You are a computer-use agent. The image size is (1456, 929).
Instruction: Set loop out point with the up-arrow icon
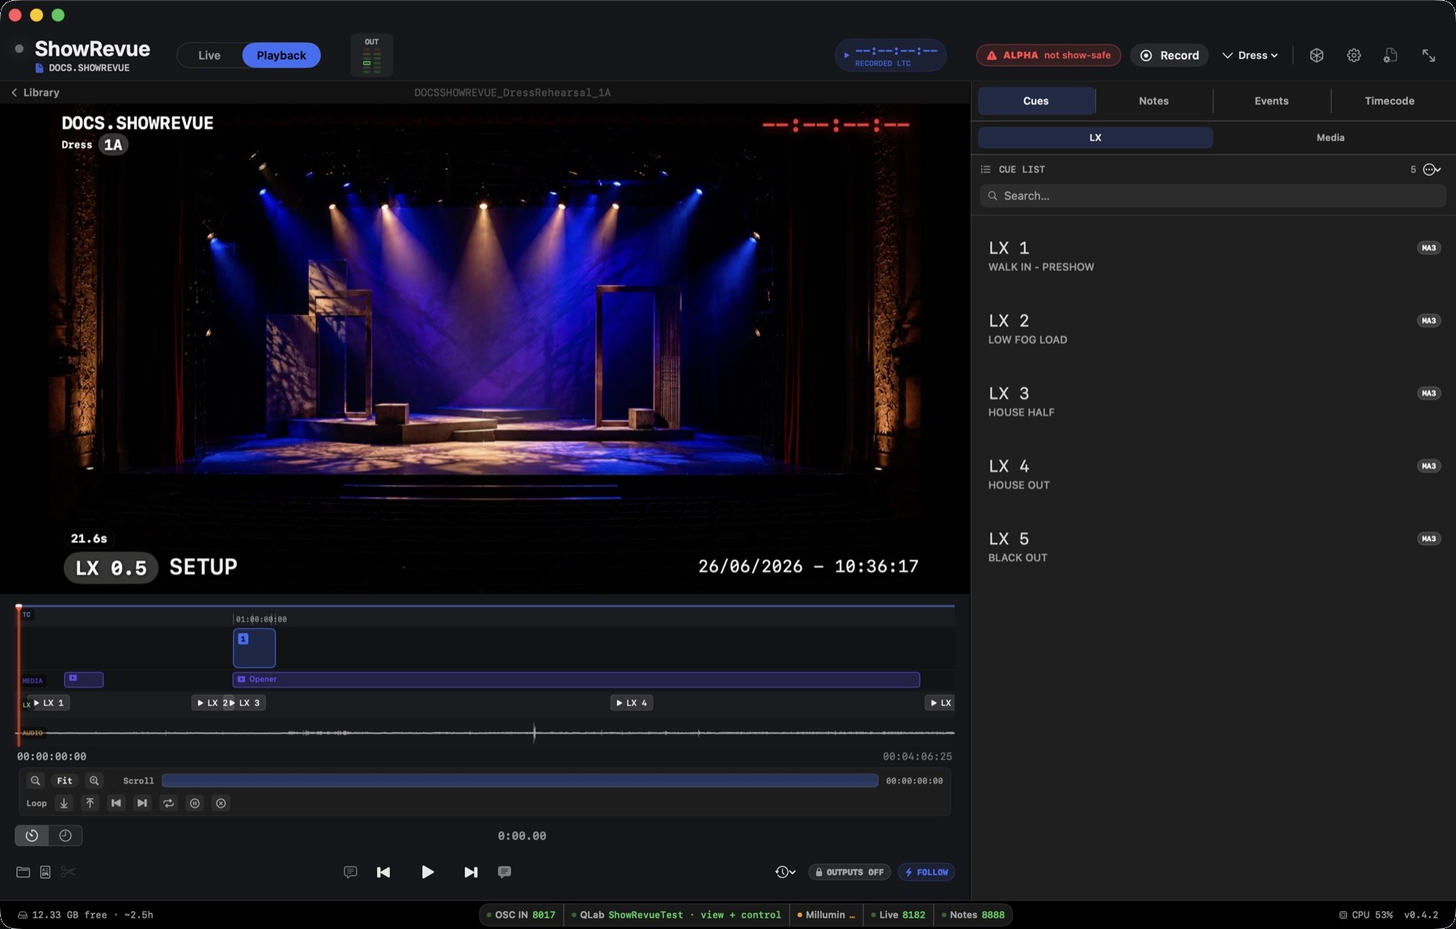90,803
